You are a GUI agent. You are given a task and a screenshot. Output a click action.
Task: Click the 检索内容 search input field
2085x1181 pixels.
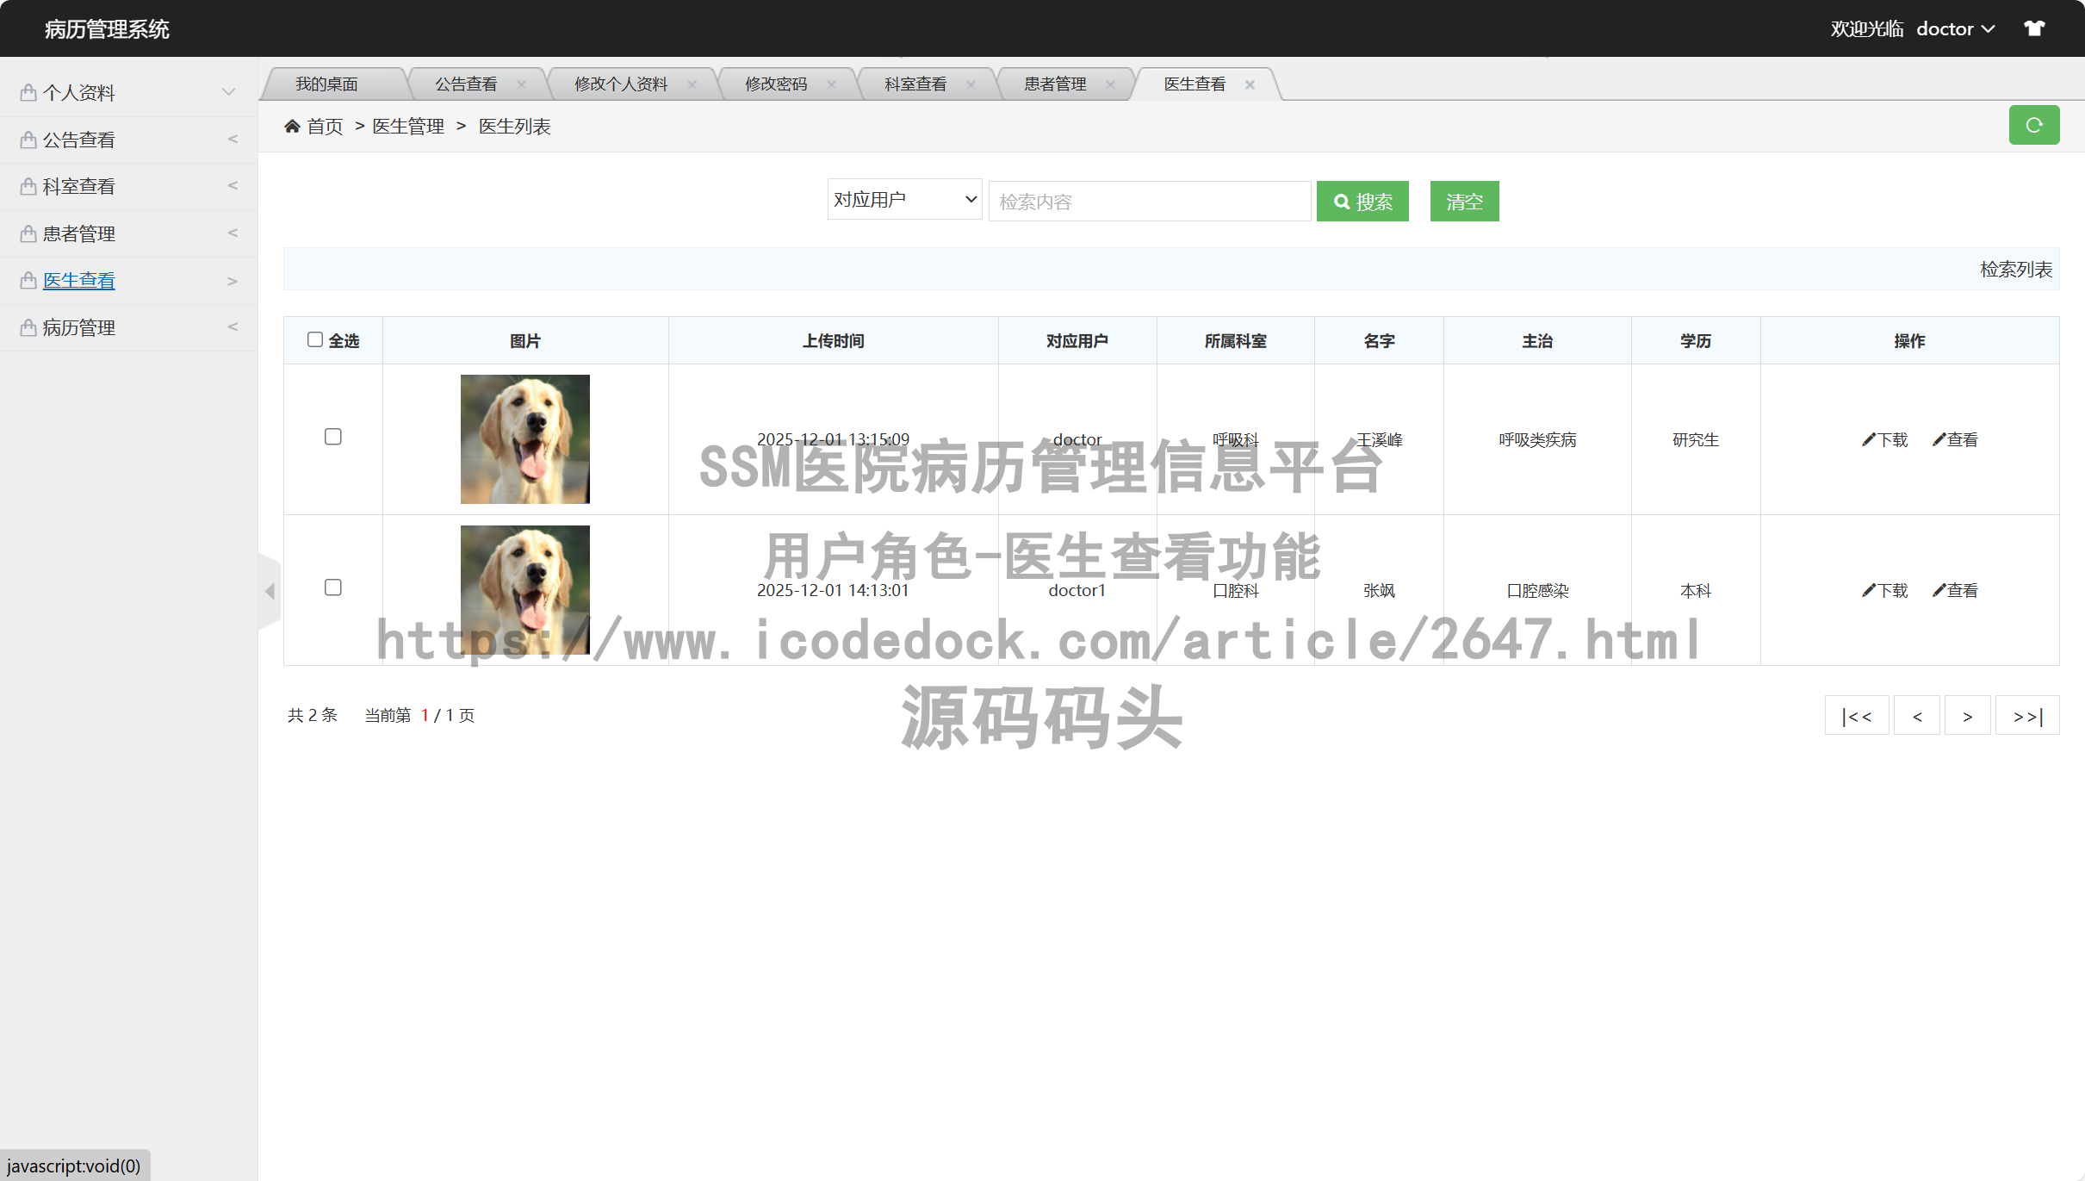pyautogui.click(x=1149, y=202)
